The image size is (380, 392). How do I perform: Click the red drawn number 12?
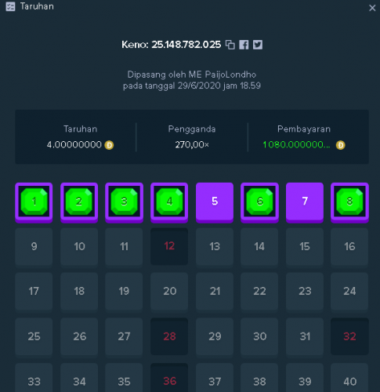click(x=169, y=246)
